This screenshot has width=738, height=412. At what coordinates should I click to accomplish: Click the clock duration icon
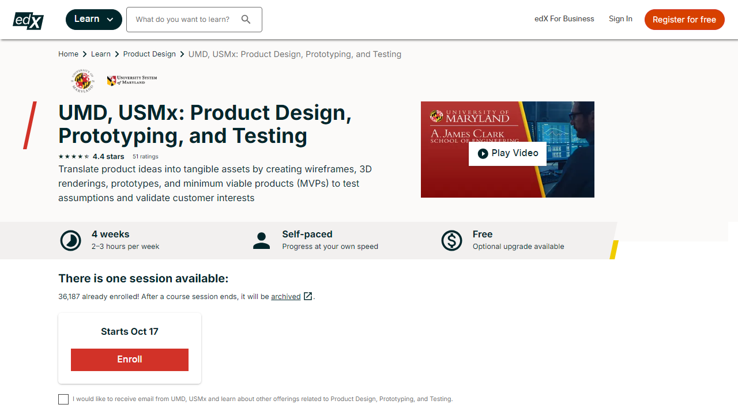(x=71, y=240)
